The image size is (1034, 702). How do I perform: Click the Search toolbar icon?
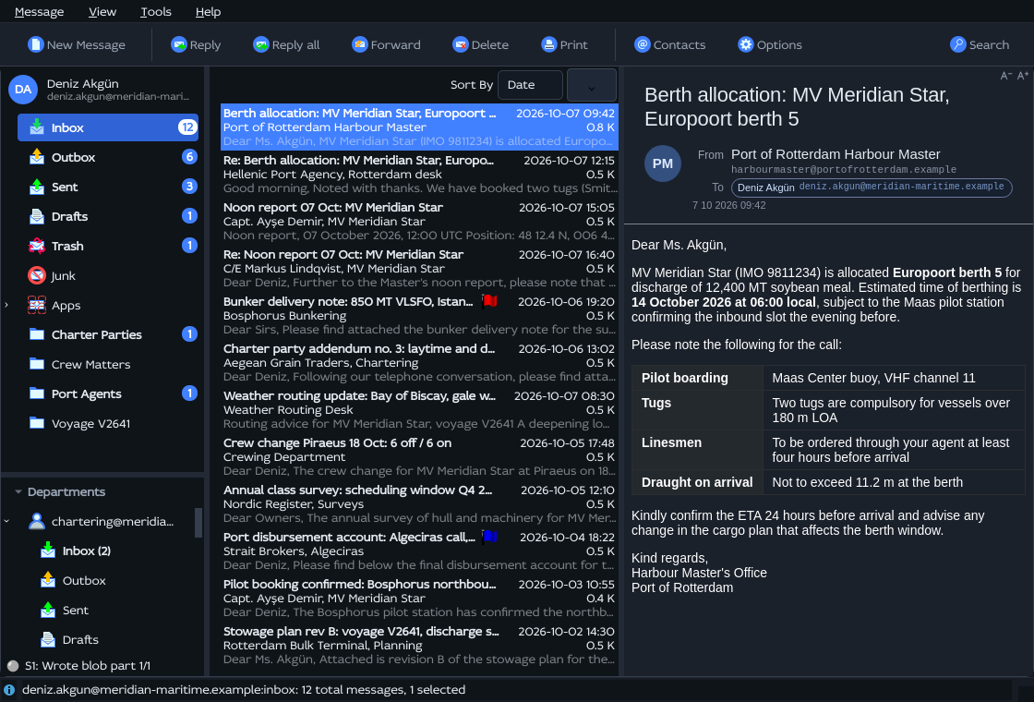point(957,44)
